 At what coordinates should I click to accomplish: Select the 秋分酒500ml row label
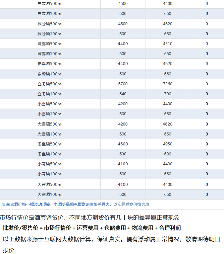click(50, 24)
